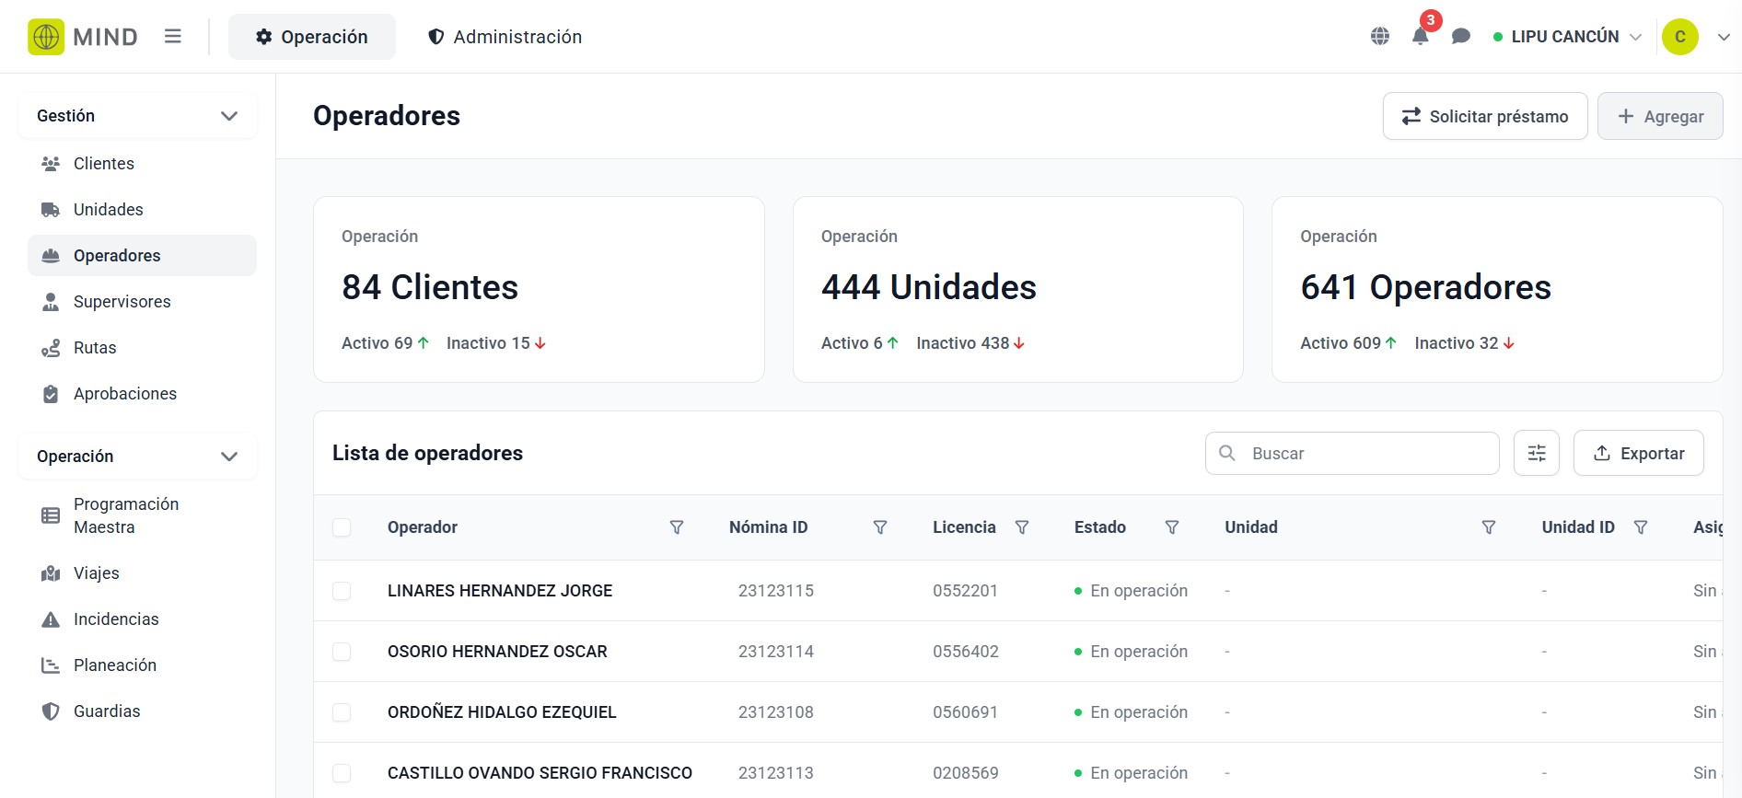Check the LINARES HERNANDEZ JORGE row
The height and width of the screenshot is (798, 1742).
(342, 591)
